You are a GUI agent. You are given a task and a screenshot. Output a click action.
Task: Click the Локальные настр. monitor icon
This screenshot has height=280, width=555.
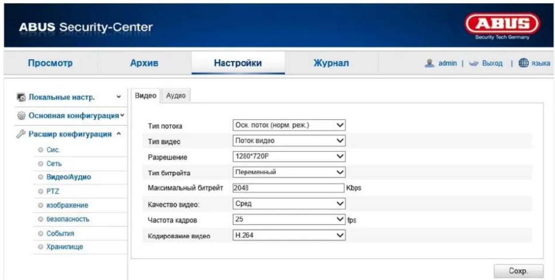point(22,97)
